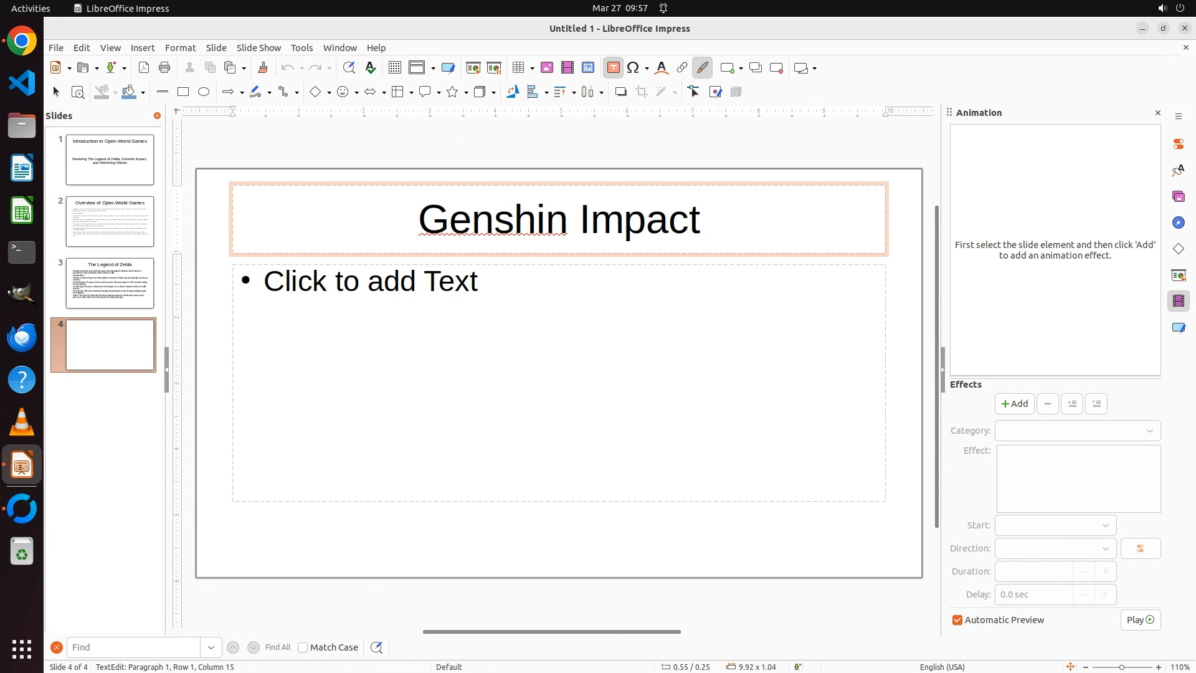Select the Rectangle shape tool
The width and height of the screenshot is (1196, 673).
[183, 92]
